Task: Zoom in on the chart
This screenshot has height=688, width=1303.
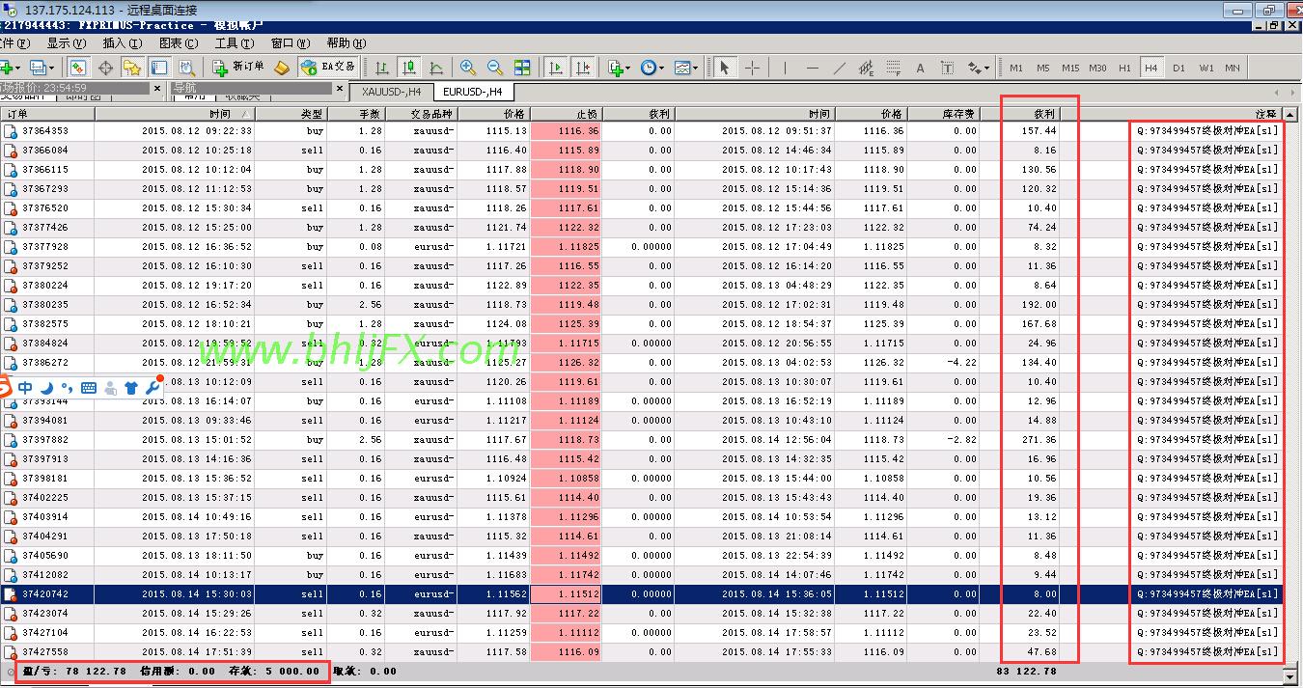Action: point(468,68)
